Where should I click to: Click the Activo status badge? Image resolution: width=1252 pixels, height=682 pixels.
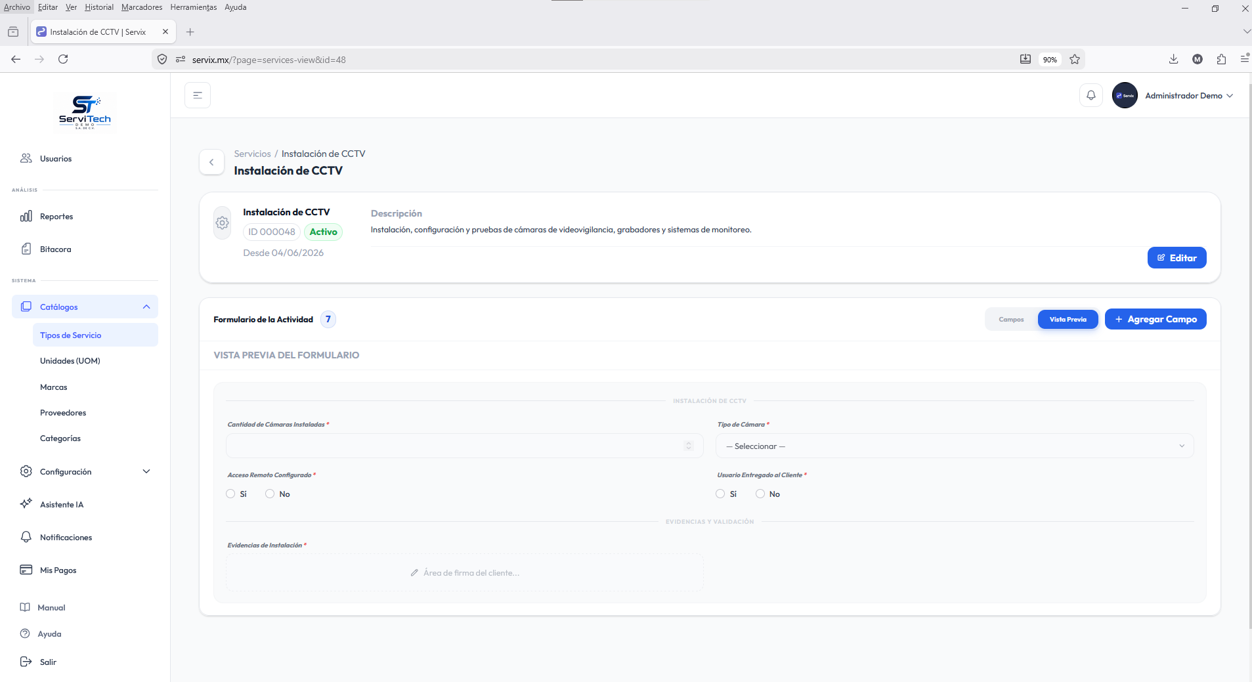pos(323,232)
